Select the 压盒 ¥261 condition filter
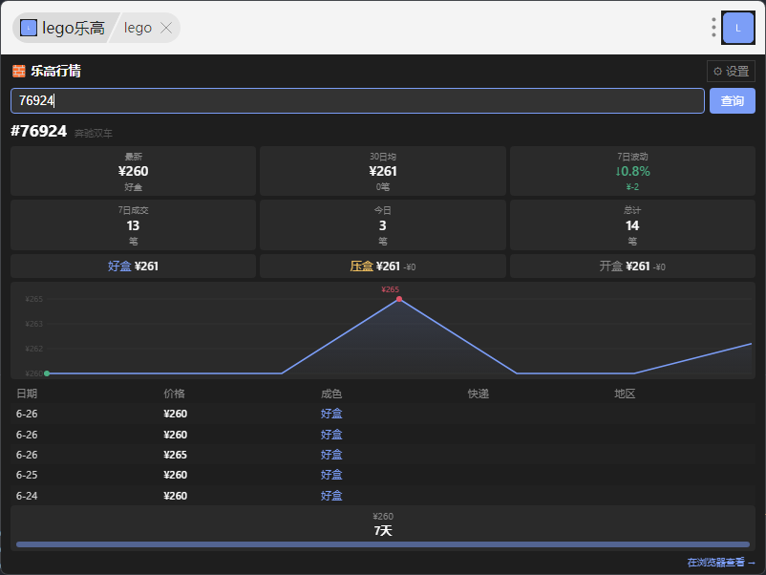 pyautogui.click(x=382, y=266)
